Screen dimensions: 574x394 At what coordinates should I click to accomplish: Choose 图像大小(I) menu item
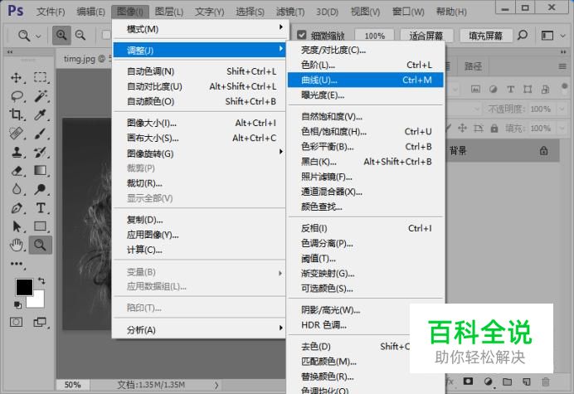(200, 123)
